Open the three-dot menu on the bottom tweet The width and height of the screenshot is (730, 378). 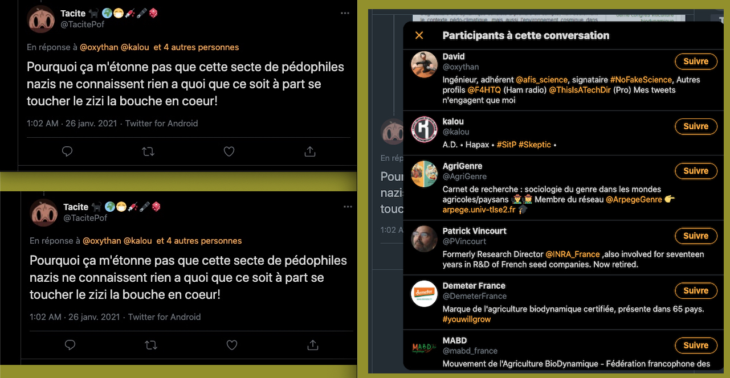(348, 207)
